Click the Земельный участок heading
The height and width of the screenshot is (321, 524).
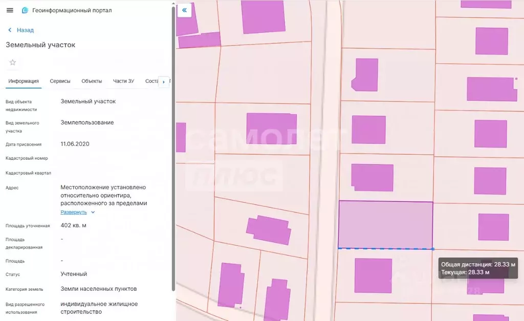tap(40, 45)
